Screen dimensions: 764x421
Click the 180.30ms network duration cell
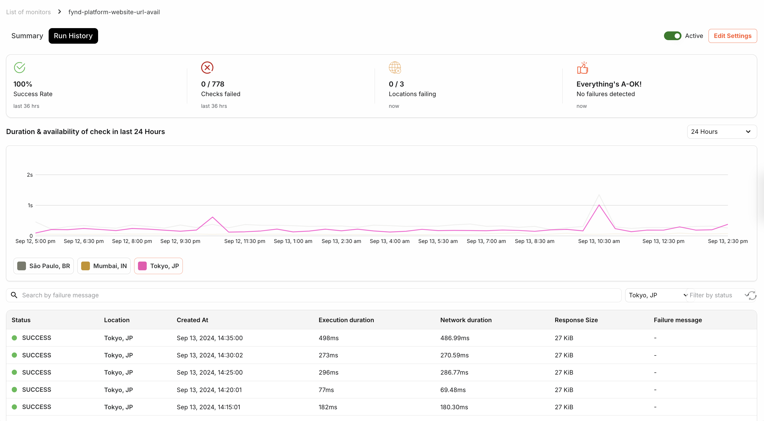[x=454, y=407]
